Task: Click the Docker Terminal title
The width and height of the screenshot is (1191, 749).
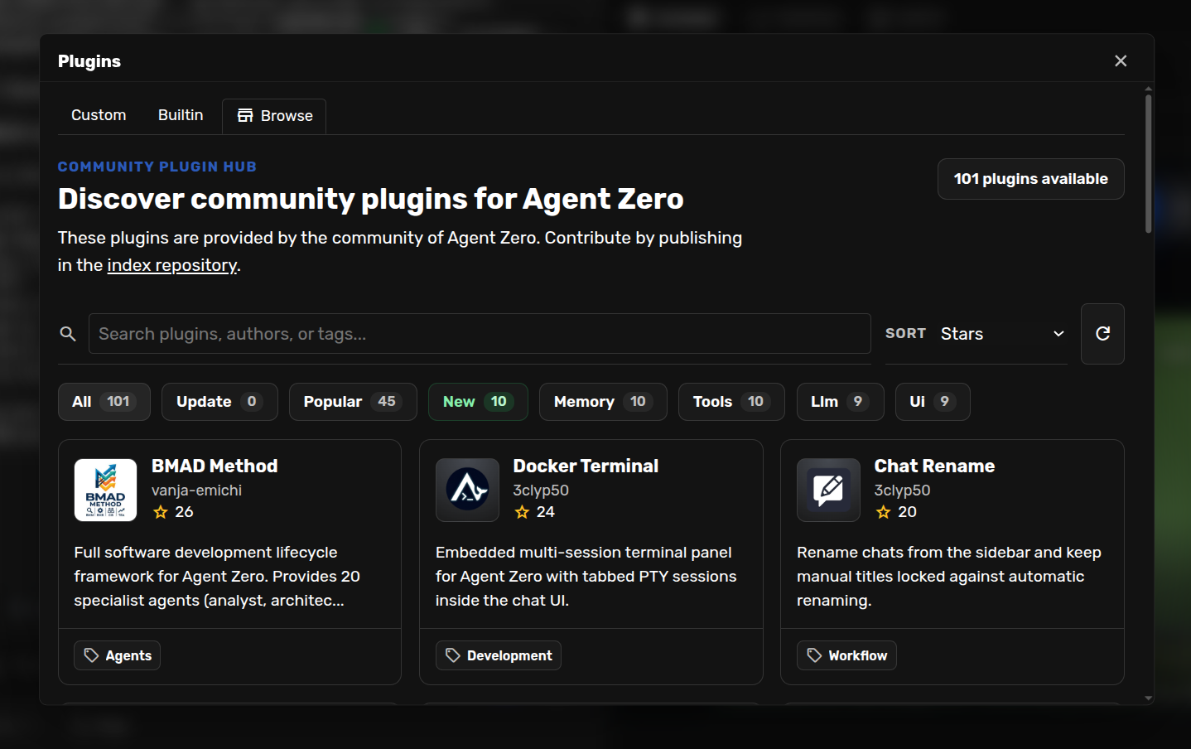Action: [x=586, y=466]
